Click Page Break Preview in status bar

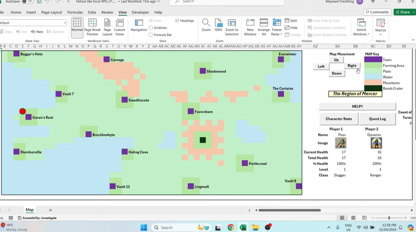(364, 218)
